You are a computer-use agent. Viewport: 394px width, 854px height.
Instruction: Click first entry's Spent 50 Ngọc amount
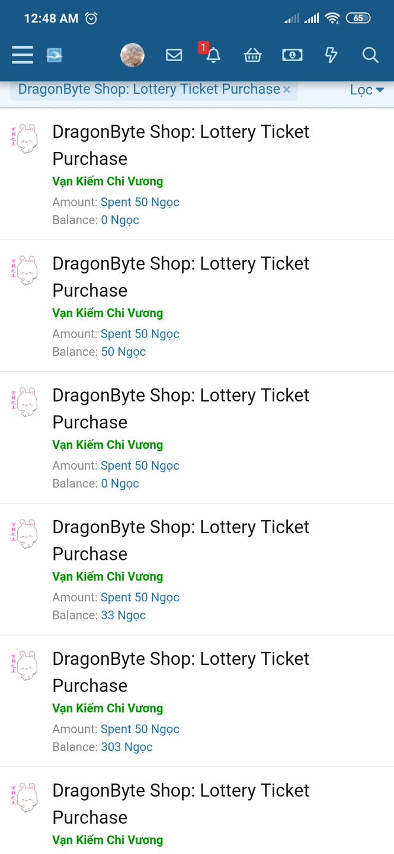click(x=140, y=202)
